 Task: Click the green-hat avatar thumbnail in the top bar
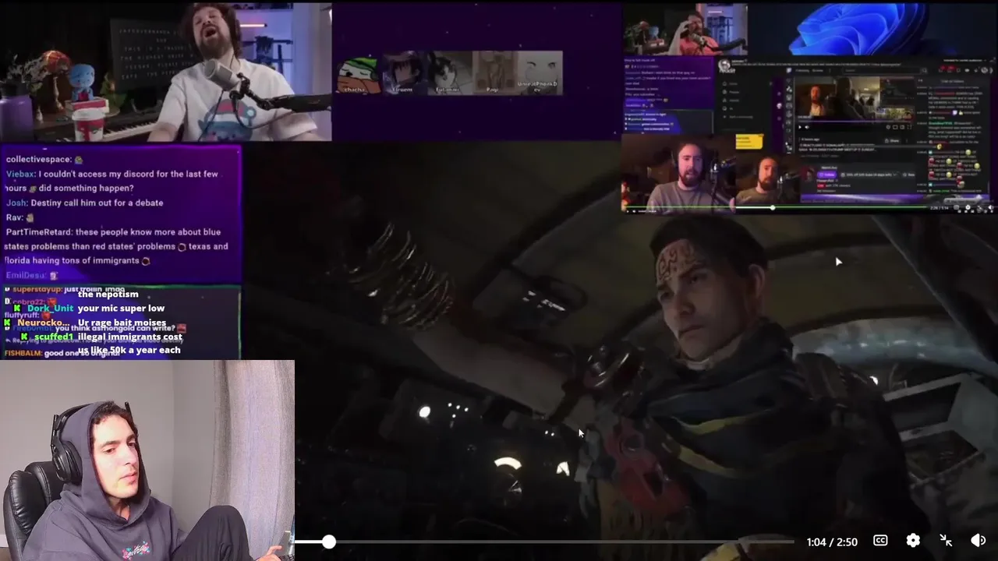(358, 74)
